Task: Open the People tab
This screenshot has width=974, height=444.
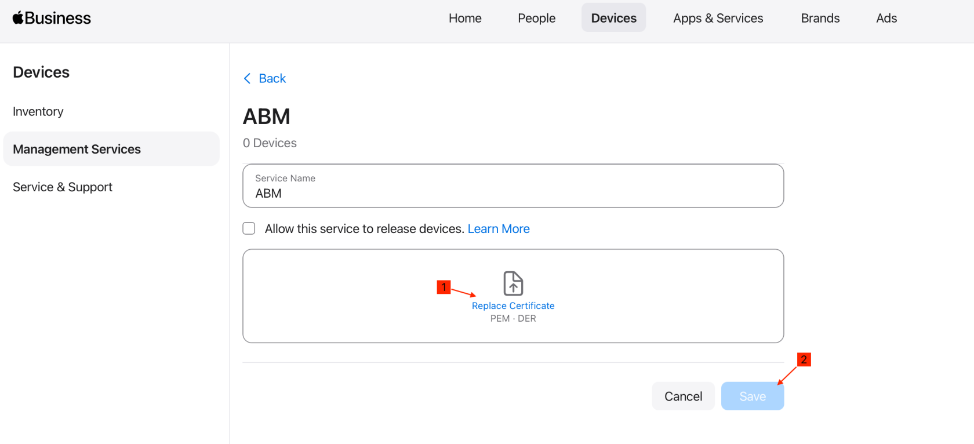Action: [536, 18]
